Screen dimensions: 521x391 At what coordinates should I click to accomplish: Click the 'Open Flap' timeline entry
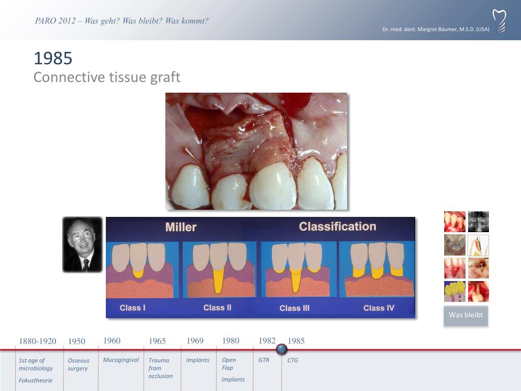pos(229,364)
